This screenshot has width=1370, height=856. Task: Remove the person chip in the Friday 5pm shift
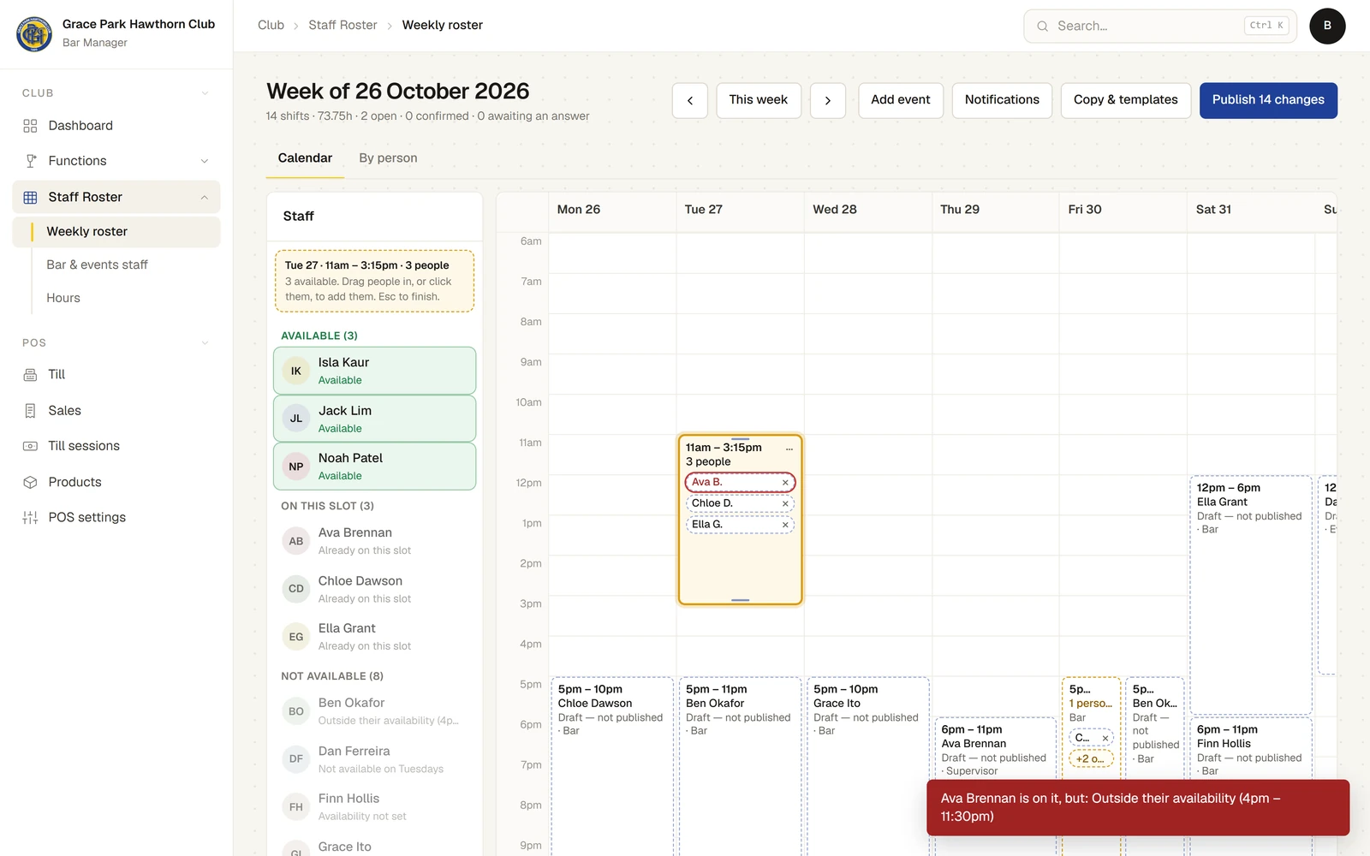point(1105,738)
